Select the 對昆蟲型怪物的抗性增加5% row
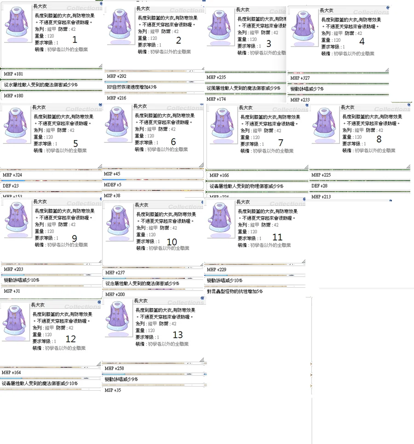Screen dimensions: 414x444 [255, 291]
